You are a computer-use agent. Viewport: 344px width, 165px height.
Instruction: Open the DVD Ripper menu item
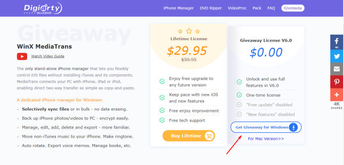(211, 8)
